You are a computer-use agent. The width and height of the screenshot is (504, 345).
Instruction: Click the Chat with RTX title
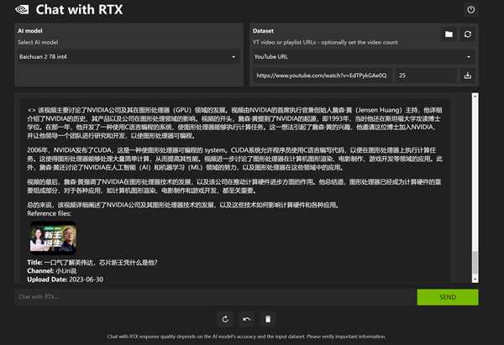pyautogui.click(x=79, y=9)
